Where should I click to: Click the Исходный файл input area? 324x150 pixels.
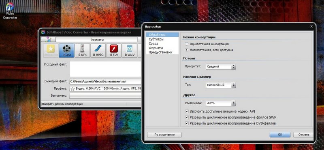click(105, 69)
